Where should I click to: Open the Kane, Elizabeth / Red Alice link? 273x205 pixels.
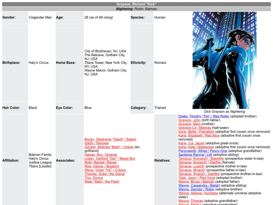click(199, 136)
